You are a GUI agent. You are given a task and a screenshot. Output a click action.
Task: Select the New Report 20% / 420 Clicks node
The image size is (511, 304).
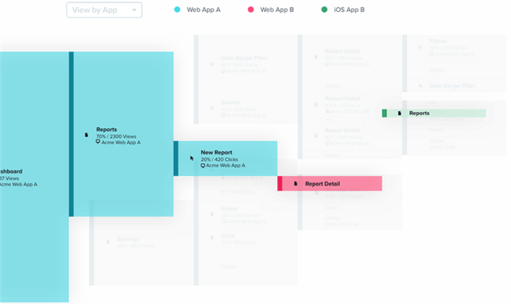click(x=226, y=158)
